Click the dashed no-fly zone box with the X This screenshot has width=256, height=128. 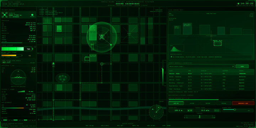[129, 34]
